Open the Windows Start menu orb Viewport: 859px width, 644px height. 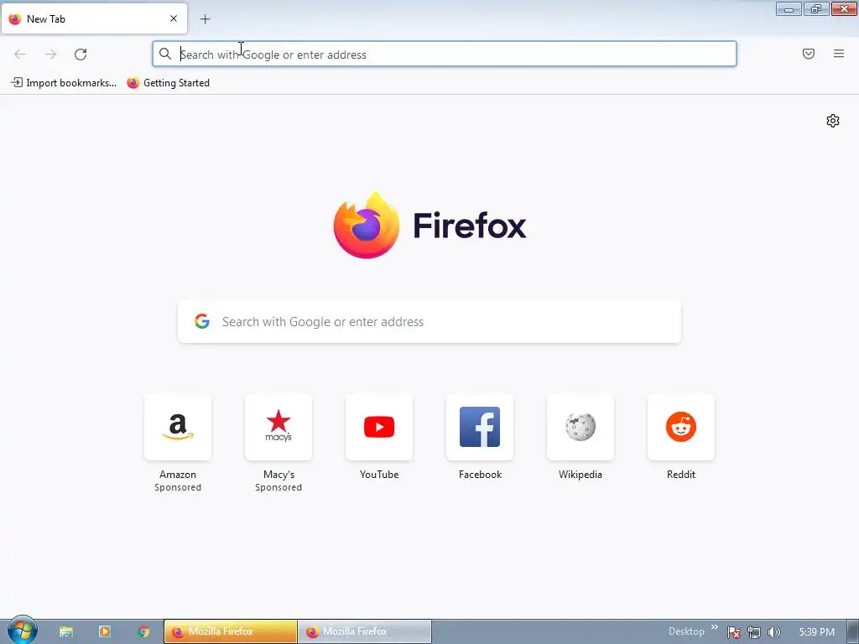pyautogui.click(x=22, y=631)
